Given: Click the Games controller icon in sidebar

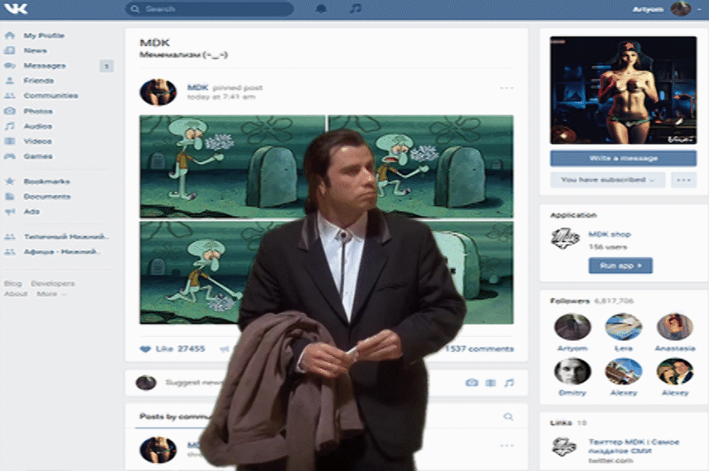Looking at the screenshot, I should [x=10, y=156].
